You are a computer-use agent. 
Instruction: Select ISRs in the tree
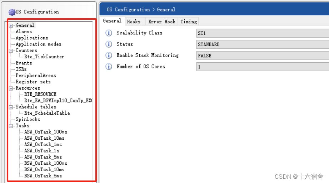(x=21, y=69)
